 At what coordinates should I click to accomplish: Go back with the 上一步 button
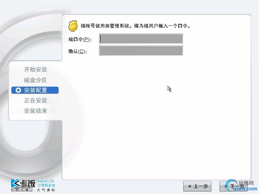pos(197,186)
